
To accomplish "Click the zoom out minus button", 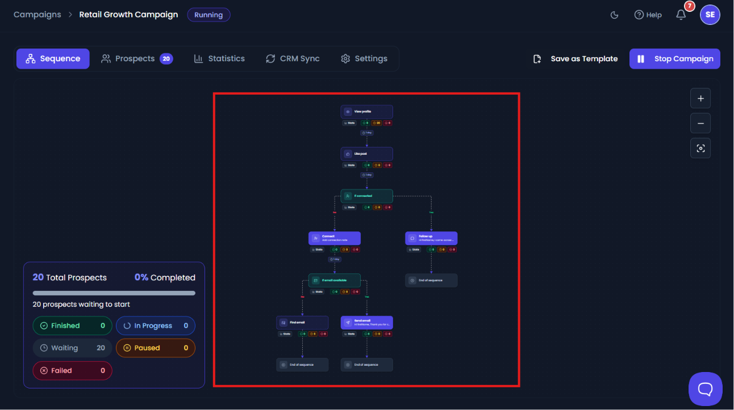I will pyautogui.click(x=700, y=123).
